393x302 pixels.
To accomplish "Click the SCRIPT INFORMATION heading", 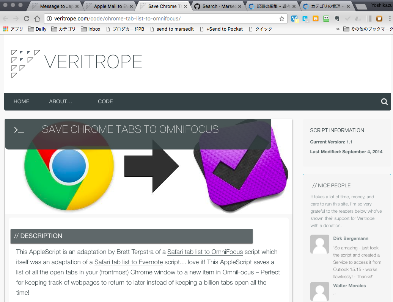I will pyautogui.click(x=337, y=130).
